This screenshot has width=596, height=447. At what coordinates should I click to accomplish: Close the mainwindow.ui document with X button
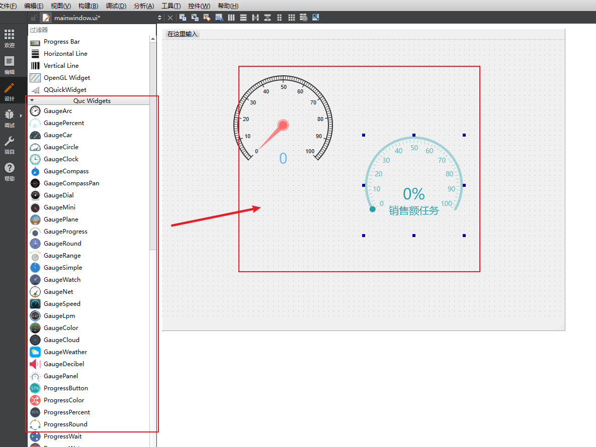170,18
